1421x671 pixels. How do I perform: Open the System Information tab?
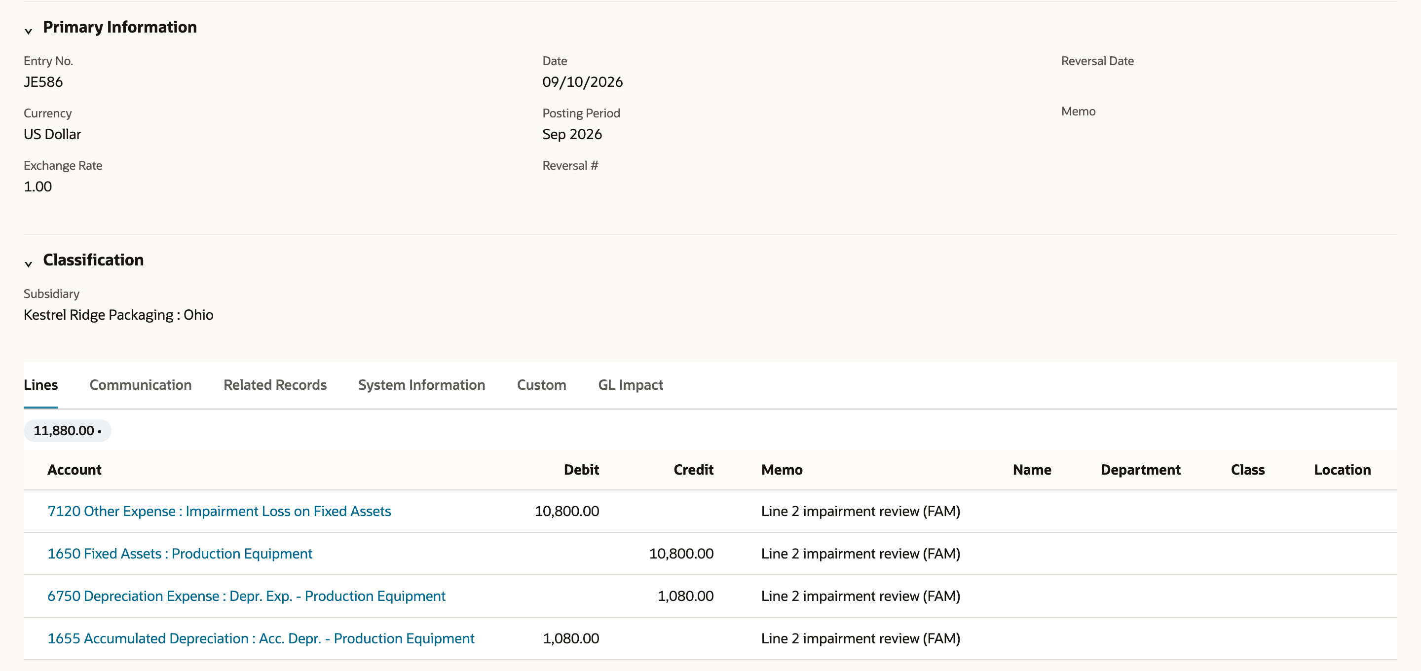coord(421,385)
